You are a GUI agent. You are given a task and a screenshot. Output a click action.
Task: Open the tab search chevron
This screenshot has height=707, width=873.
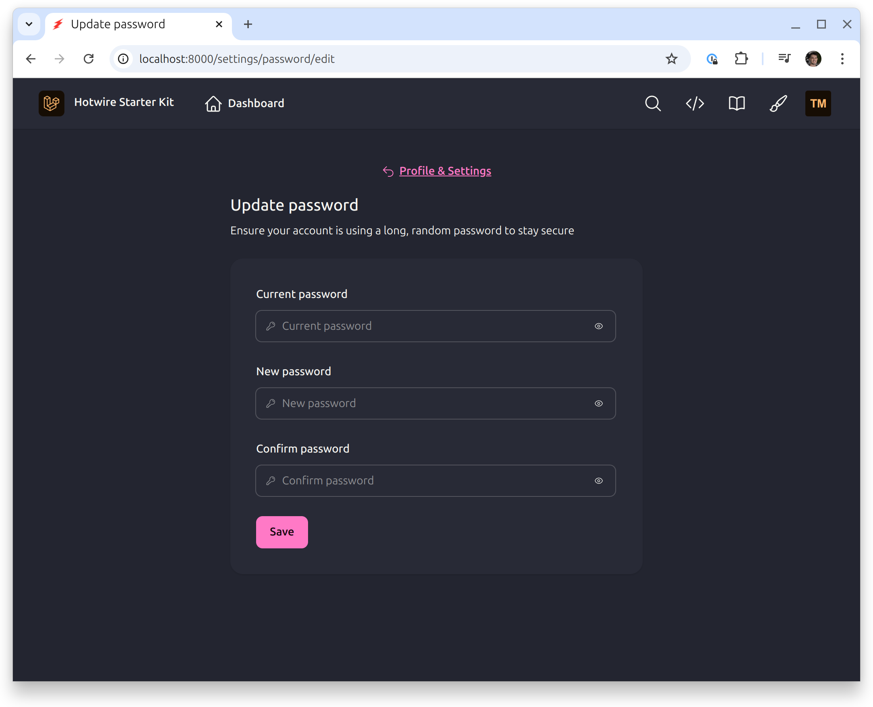pos(29,24)
